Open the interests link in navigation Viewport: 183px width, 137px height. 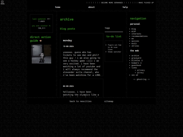click(x=136, y=34)
